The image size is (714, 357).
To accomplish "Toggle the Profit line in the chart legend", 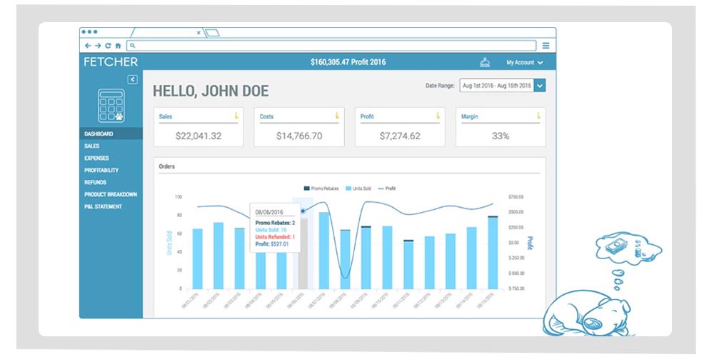I will click(x=386, y=188).
